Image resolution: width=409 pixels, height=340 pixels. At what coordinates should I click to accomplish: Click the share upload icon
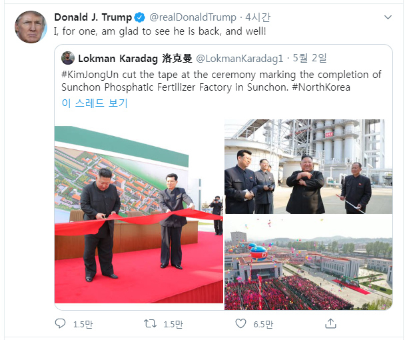coord(330,323)
